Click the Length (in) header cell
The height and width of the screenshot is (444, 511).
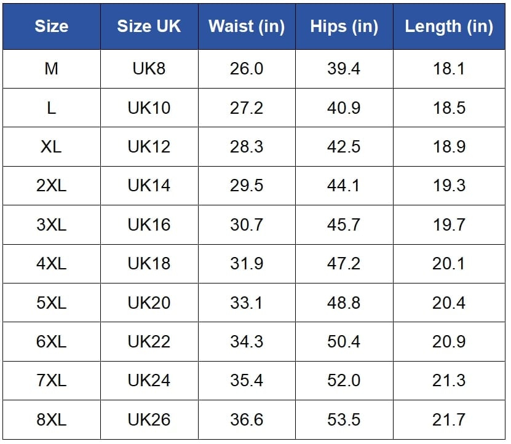coord(449,26)
